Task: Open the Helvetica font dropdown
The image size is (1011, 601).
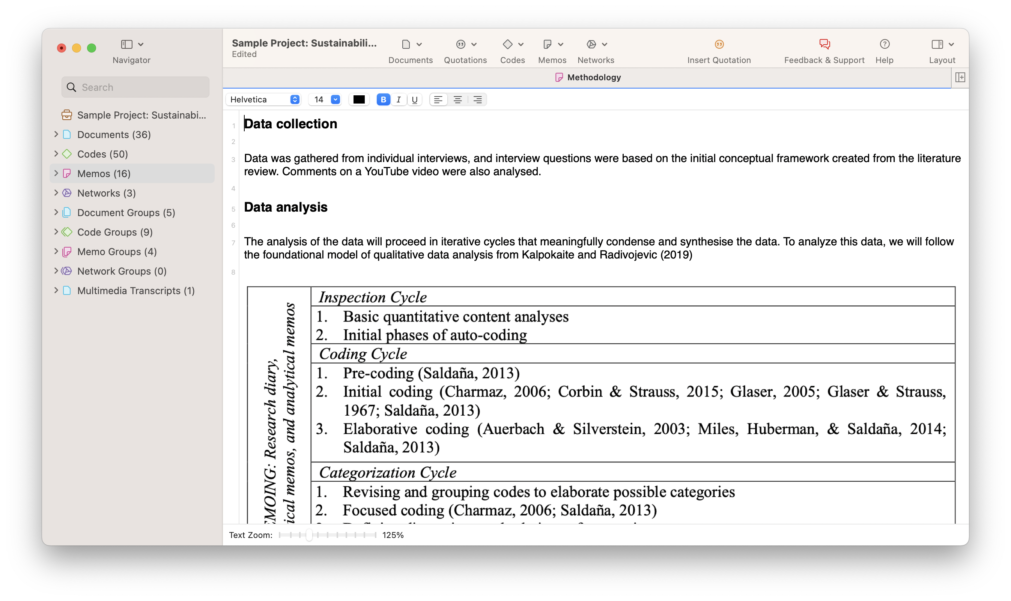Action: [264, 100]
